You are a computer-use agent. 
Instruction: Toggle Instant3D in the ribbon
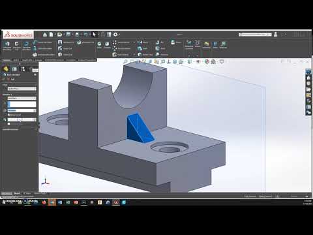(207, 45)
